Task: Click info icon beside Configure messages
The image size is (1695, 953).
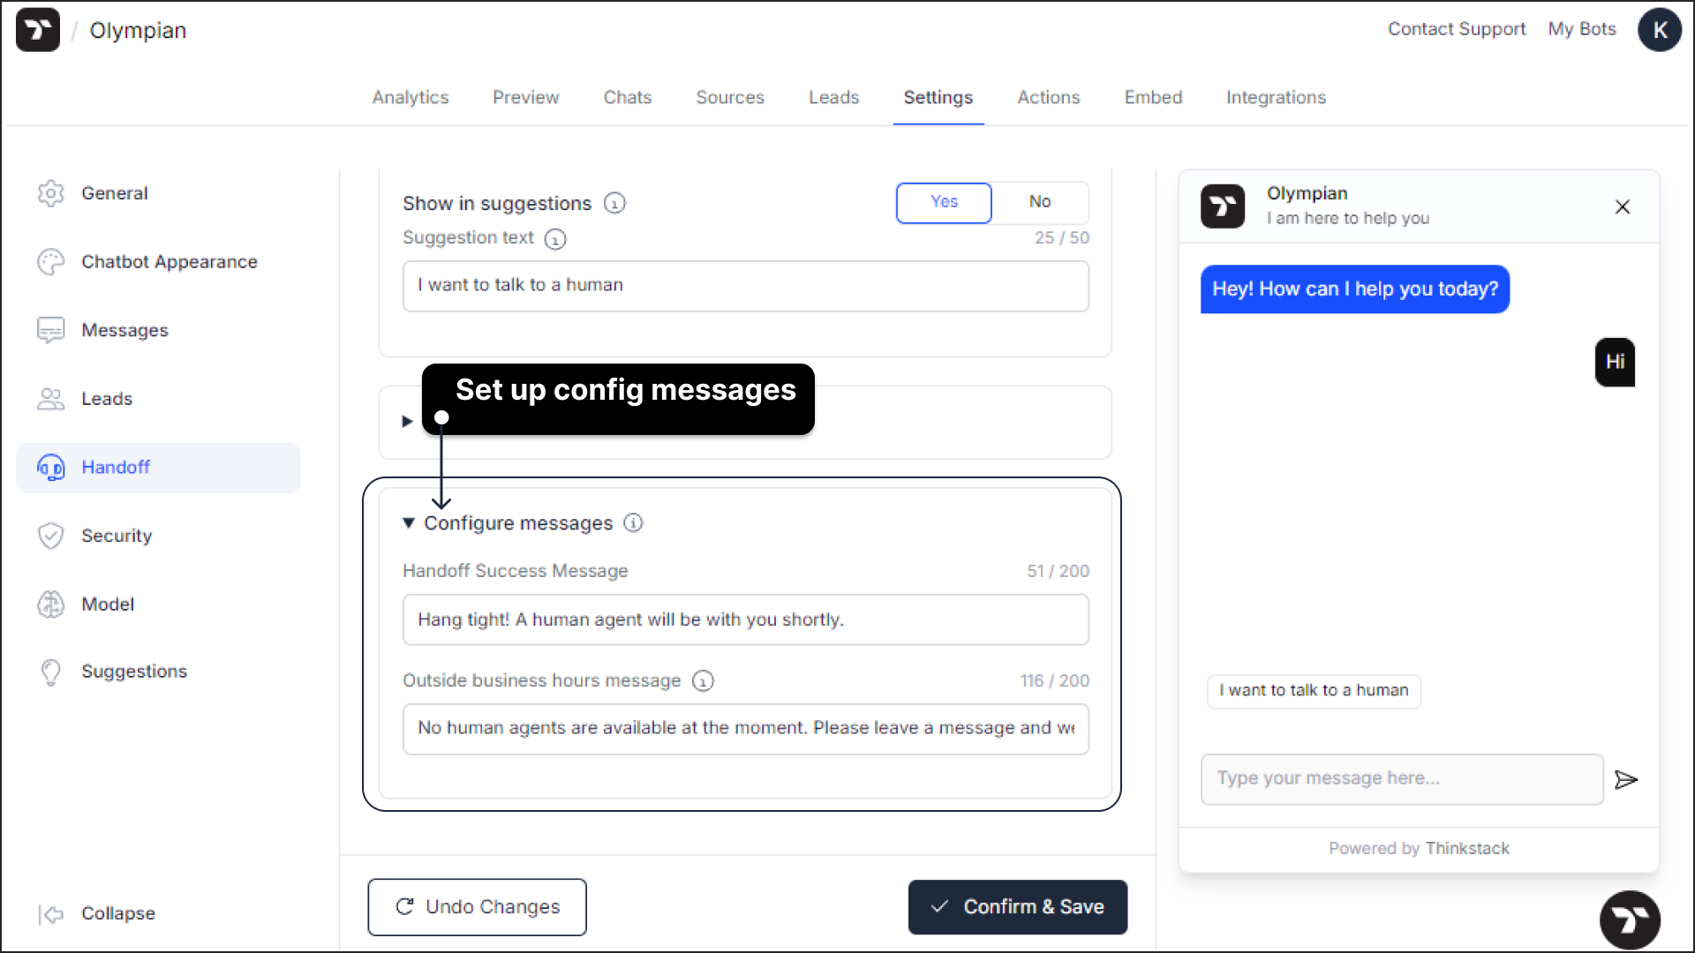Action: (633, 523)
